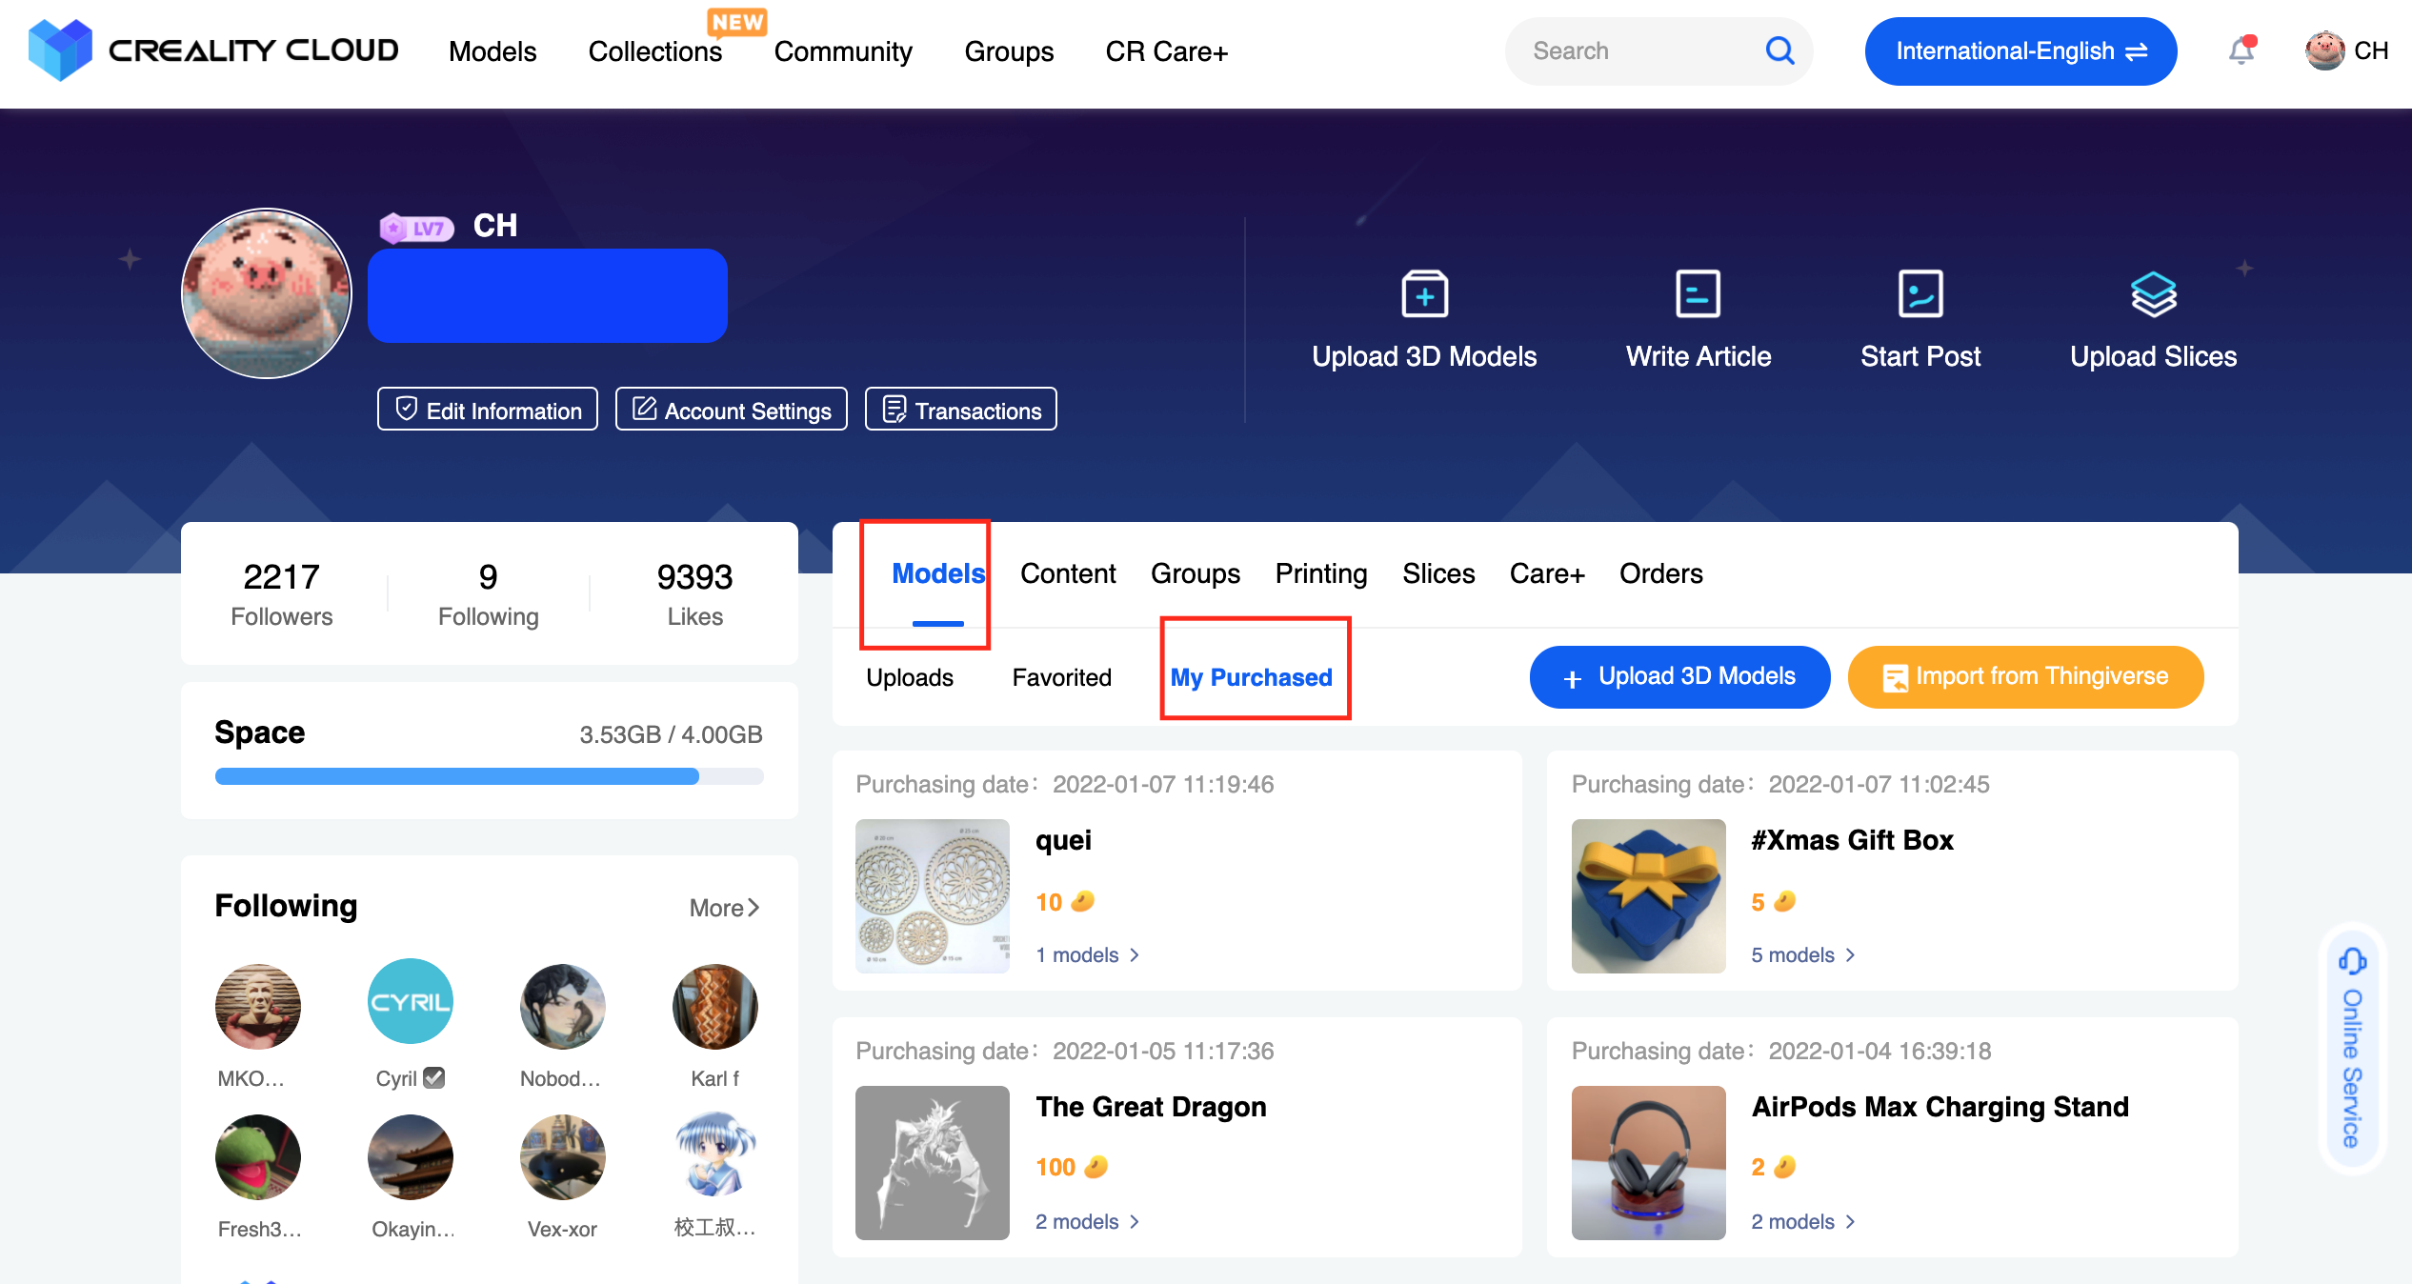2412x1284 pixels.
Task: Select the Write Article icon
Action: (x=1698, y=295)
